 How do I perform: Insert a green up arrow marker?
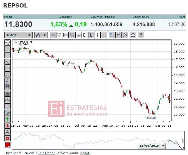coord(8,119)
